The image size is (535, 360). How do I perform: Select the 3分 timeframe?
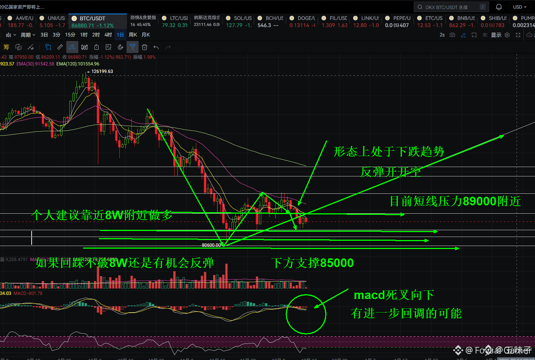pyautogui.click(x=56, y=35)
